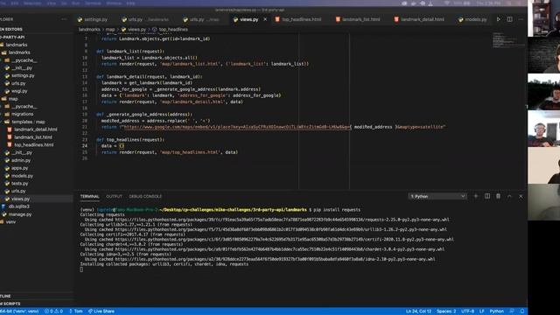The height and width of the screenshot is (315, 560).
Task: Open terminal selector dropdown 1: Python
Action: point(437,196)
